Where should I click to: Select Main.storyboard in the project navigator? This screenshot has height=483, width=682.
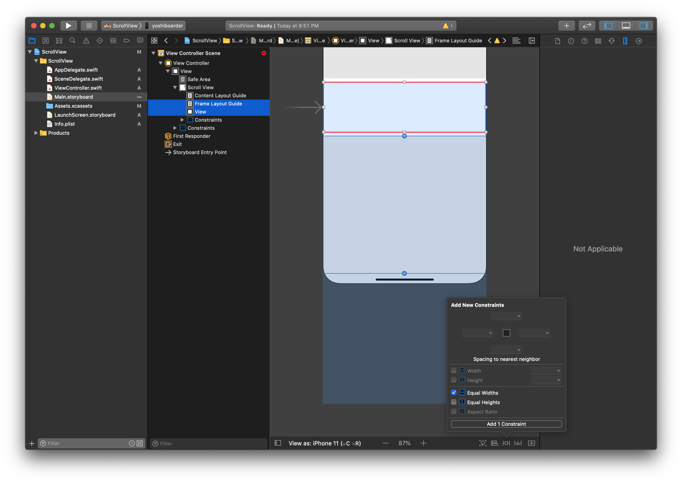pos(74,97)
